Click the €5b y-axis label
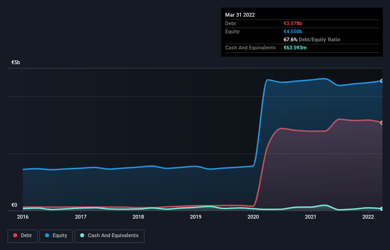Viewport: 390px width, 250px height. point(16,62)
